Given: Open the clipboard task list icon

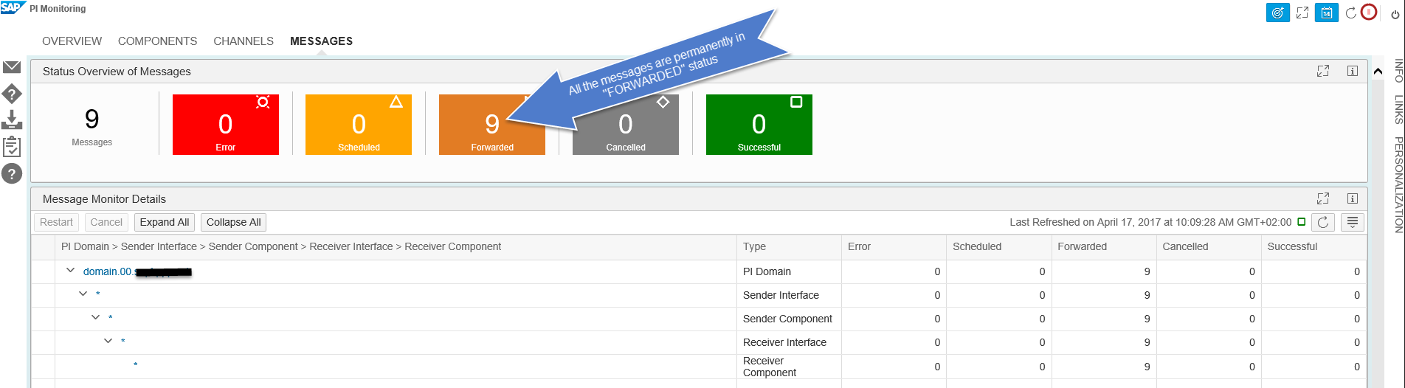Looking at the screenshot, I should point(12,146).
